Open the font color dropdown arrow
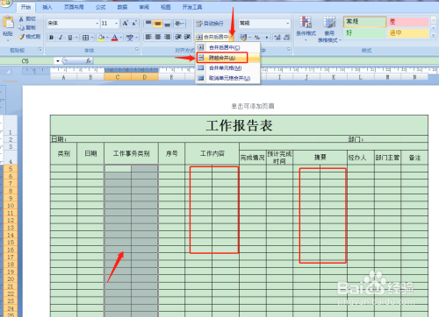The width and height of the screenshot is (439, 317). tap(121, 38)
